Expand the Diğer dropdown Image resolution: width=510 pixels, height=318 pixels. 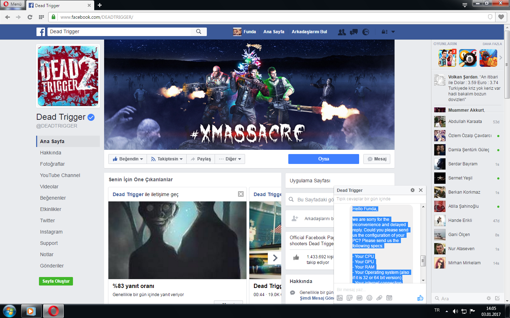(230, 159)
